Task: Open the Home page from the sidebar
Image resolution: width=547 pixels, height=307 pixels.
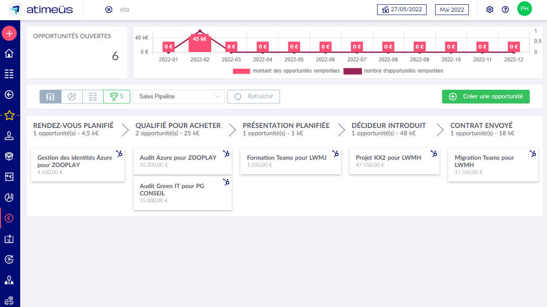Action: (x=9, y=53)
